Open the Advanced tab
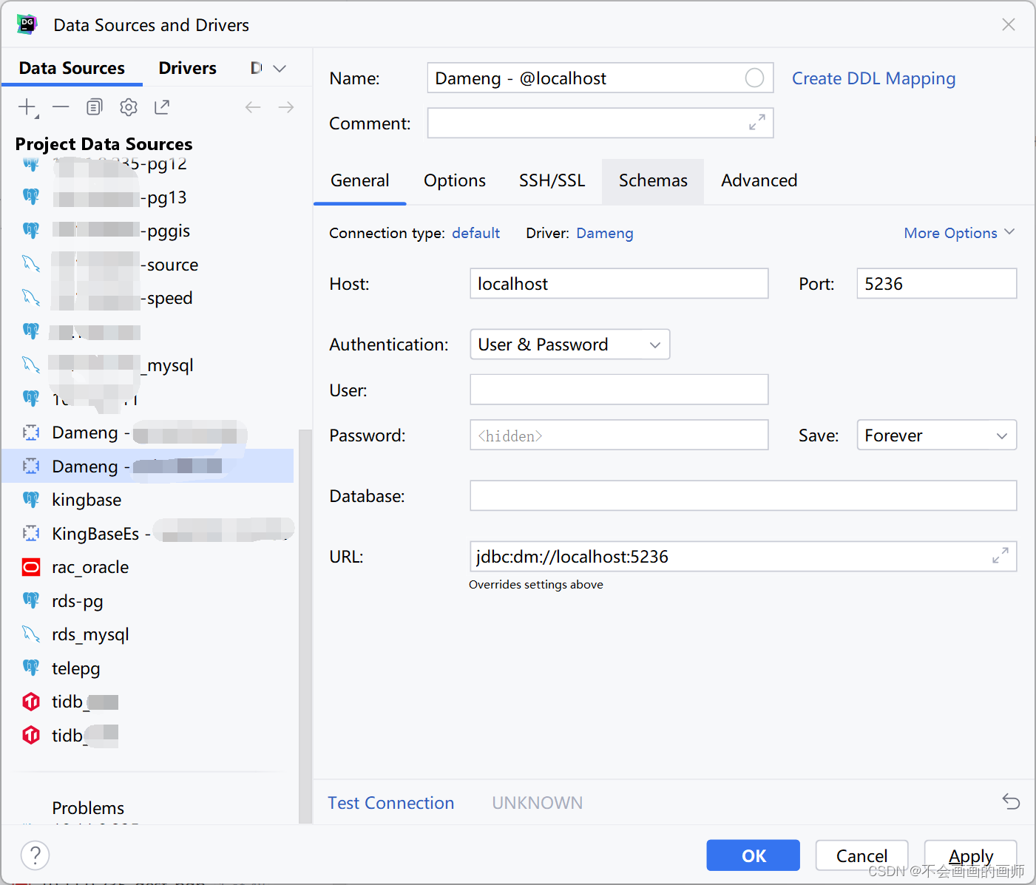The height and width of the screenshot is (885, 1036). (x=759, y=180)
